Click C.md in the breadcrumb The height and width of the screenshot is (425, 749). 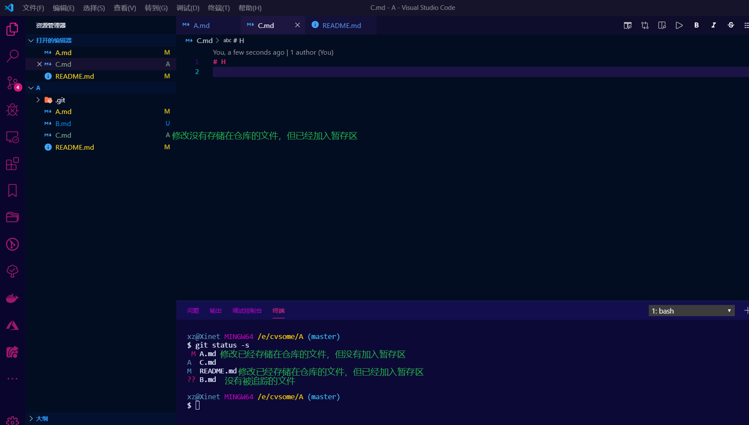point(205,40)
